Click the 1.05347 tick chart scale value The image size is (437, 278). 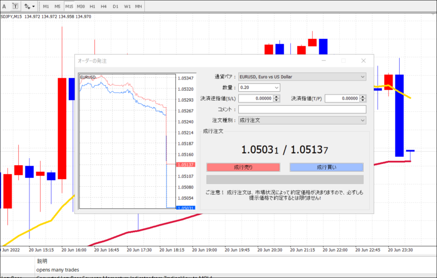point(185,78)
